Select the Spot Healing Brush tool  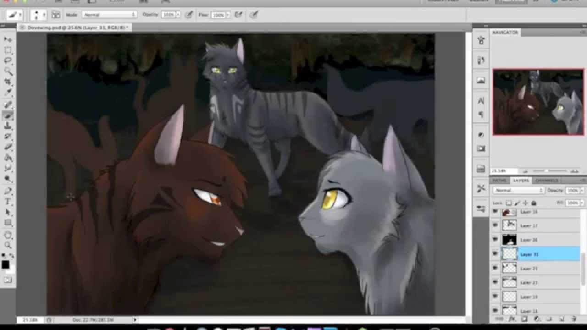point(8,105)
